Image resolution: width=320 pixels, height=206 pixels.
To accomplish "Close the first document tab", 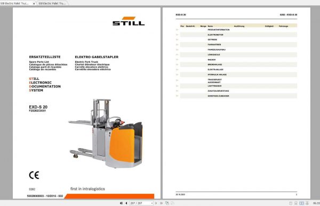I will click(x=34, y=4).
